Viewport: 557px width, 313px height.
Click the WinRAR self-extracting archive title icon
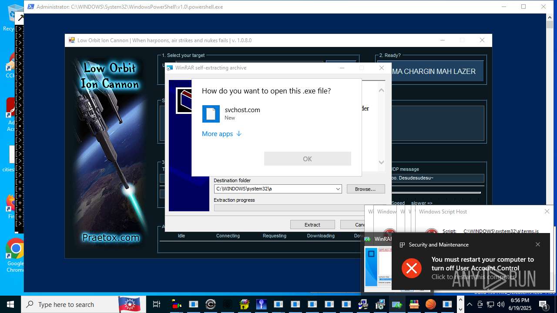(170, 68)
